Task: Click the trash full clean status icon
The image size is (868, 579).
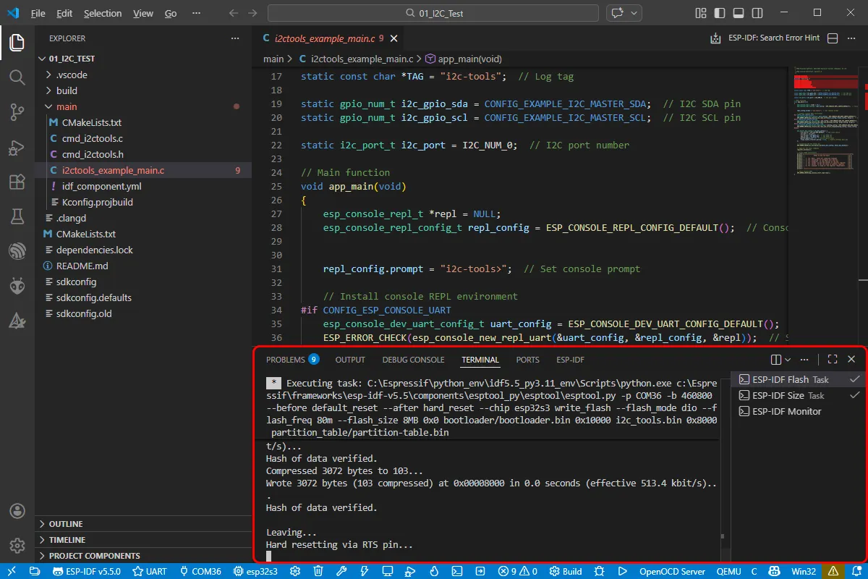Action: 318,571
